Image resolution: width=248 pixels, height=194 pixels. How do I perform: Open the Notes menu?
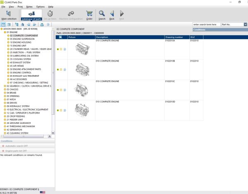[29, 7]
